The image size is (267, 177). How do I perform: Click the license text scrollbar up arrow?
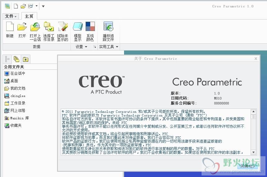[x=254, y=112]
